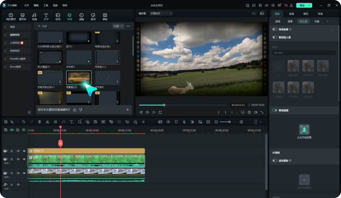Click the timeline zoom slider
The image size is (341, 198).
(x=229, y=122)
